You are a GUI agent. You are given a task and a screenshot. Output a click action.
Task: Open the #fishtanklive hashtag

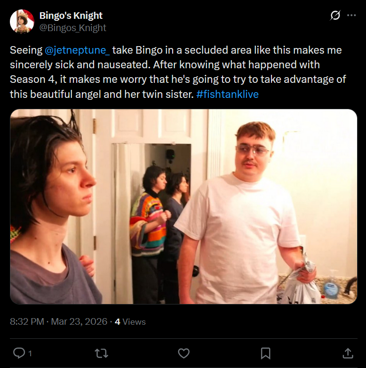pyautogui.click(x=227, y=94)
